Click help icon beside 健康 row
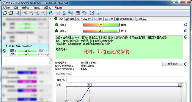This screenshot has width=192, height=102. 186,31
